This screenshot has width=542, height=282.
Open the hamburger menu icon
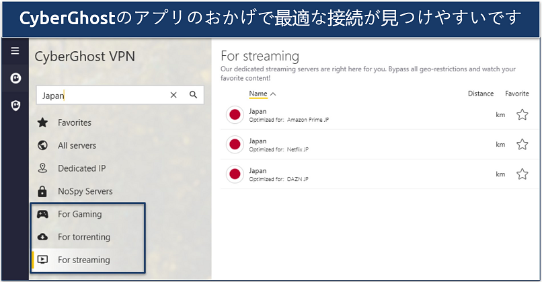pos(15,52)
